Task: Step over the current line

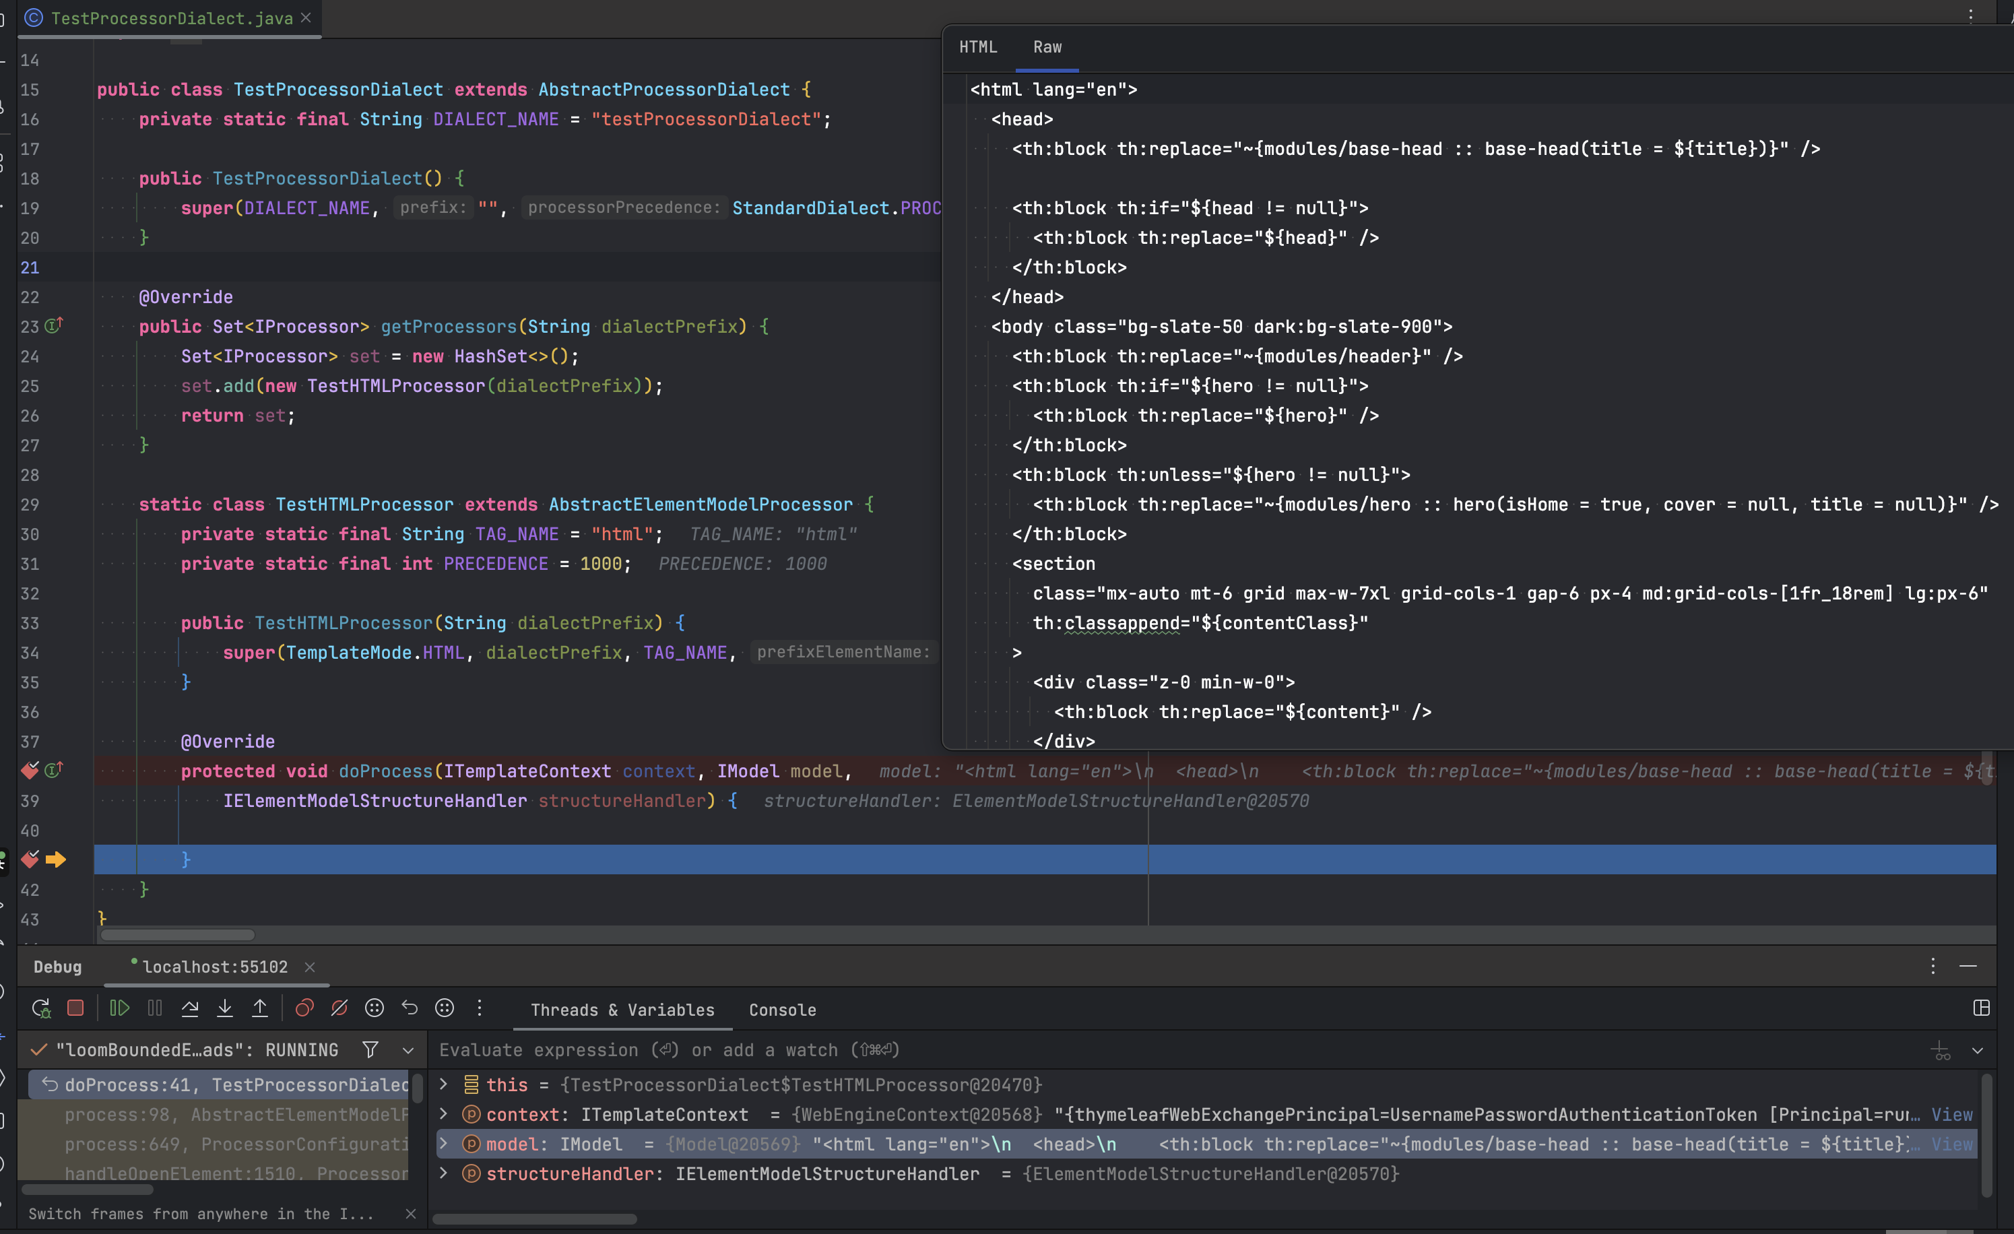Action: point(191,1008)
